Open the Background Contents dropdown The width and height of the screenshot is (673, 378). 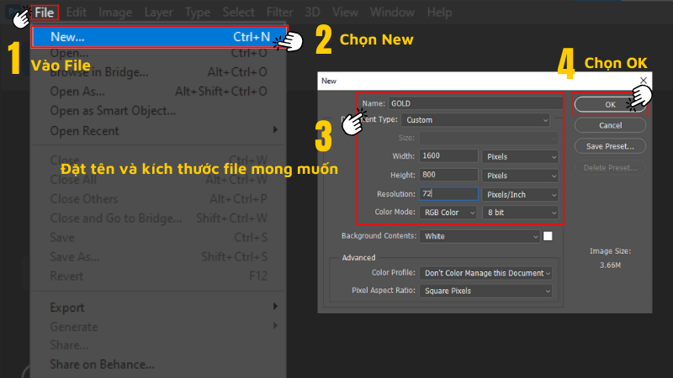click(480, 236)
